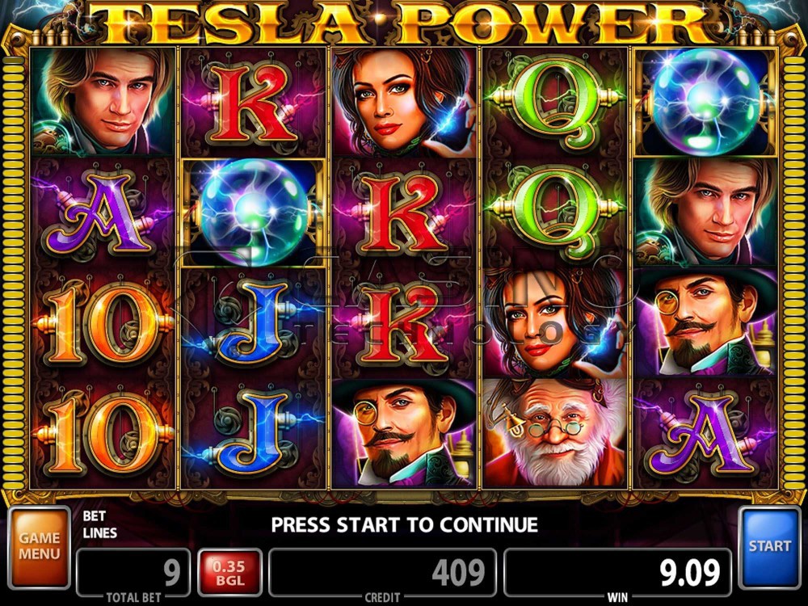
Task: Click the top green Q symbol
Action: (554, 102)
